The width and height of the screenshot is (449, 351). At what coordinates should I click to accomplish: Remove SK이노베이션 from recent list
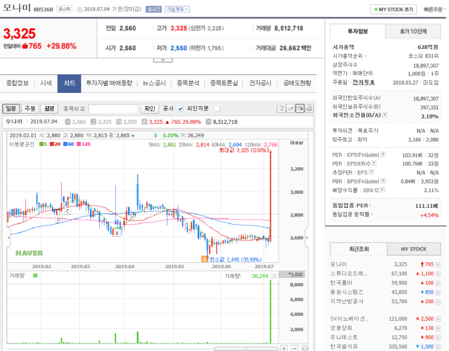coord(438,319)
